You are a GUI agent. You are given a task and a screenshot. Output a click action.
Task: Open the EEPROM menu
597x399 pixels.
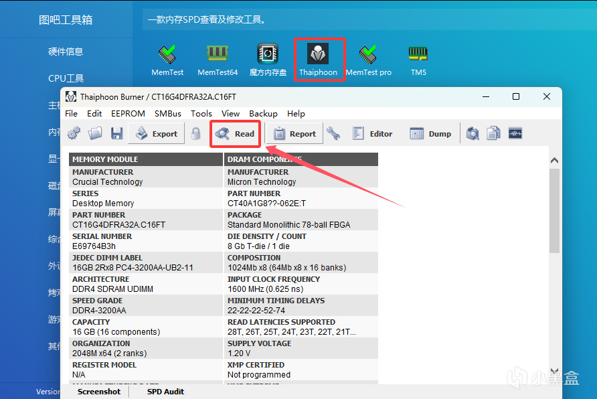(x=128, y=113)
